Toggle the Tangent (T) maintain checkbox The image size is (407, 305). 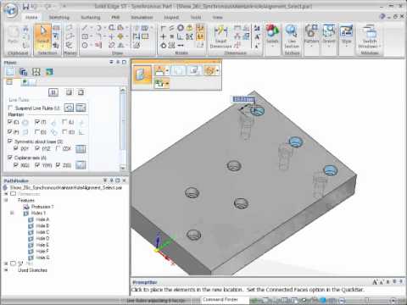pyautogui.click(x=37, y=122)
